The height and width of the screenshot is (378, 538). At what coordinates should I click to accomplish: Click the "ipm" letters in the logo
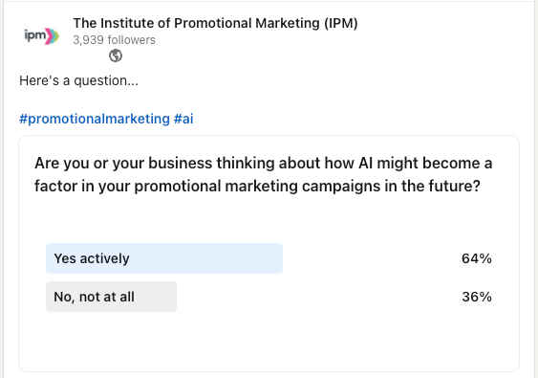[x=34, y=35]
